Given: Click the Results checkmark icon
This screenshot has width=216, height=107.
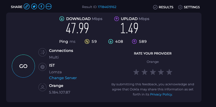Looking at the screenshot, I should 155,7.
